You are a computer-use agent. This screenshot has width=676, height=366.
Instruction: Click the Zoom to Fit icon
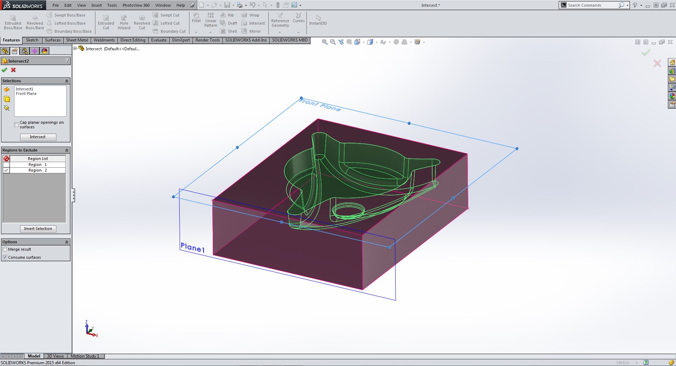324,42
